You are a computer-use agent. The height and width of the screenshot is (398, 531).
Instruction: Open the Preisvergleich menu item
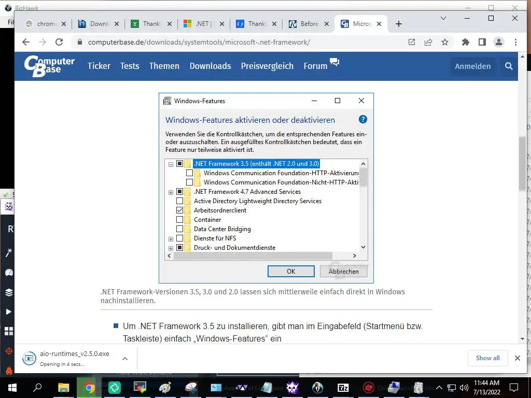click(x=267, y=66)
